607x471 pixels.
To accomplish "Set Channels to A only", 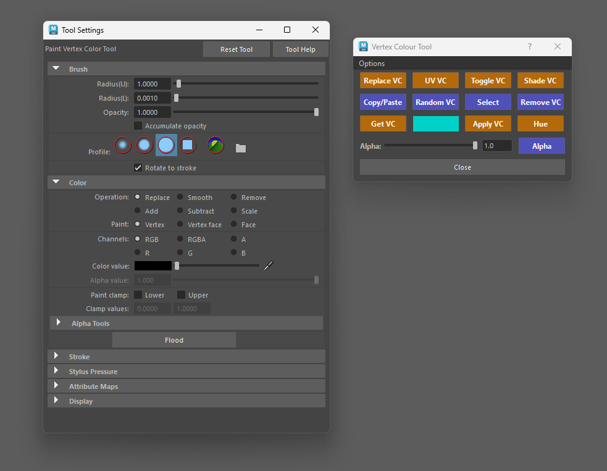I will [234, 239].
